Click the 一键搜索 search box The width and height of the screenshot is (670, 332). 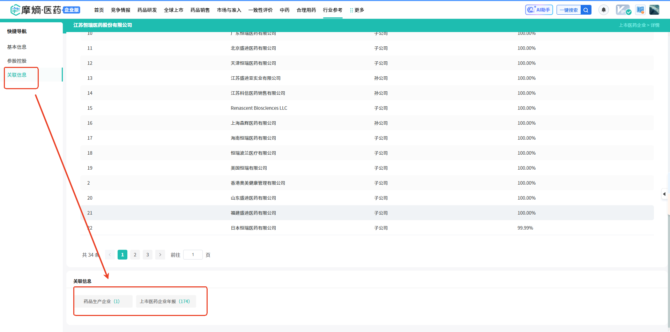pyautogui.click(x=569, y=10)
